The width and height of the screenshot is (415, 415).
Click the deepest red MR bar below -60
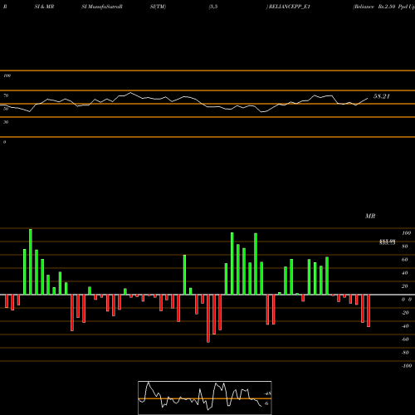click(208, 319)
